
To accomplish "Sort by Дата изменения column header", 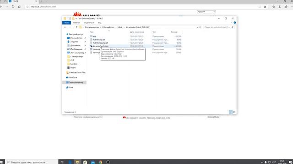I will (137, 32).
